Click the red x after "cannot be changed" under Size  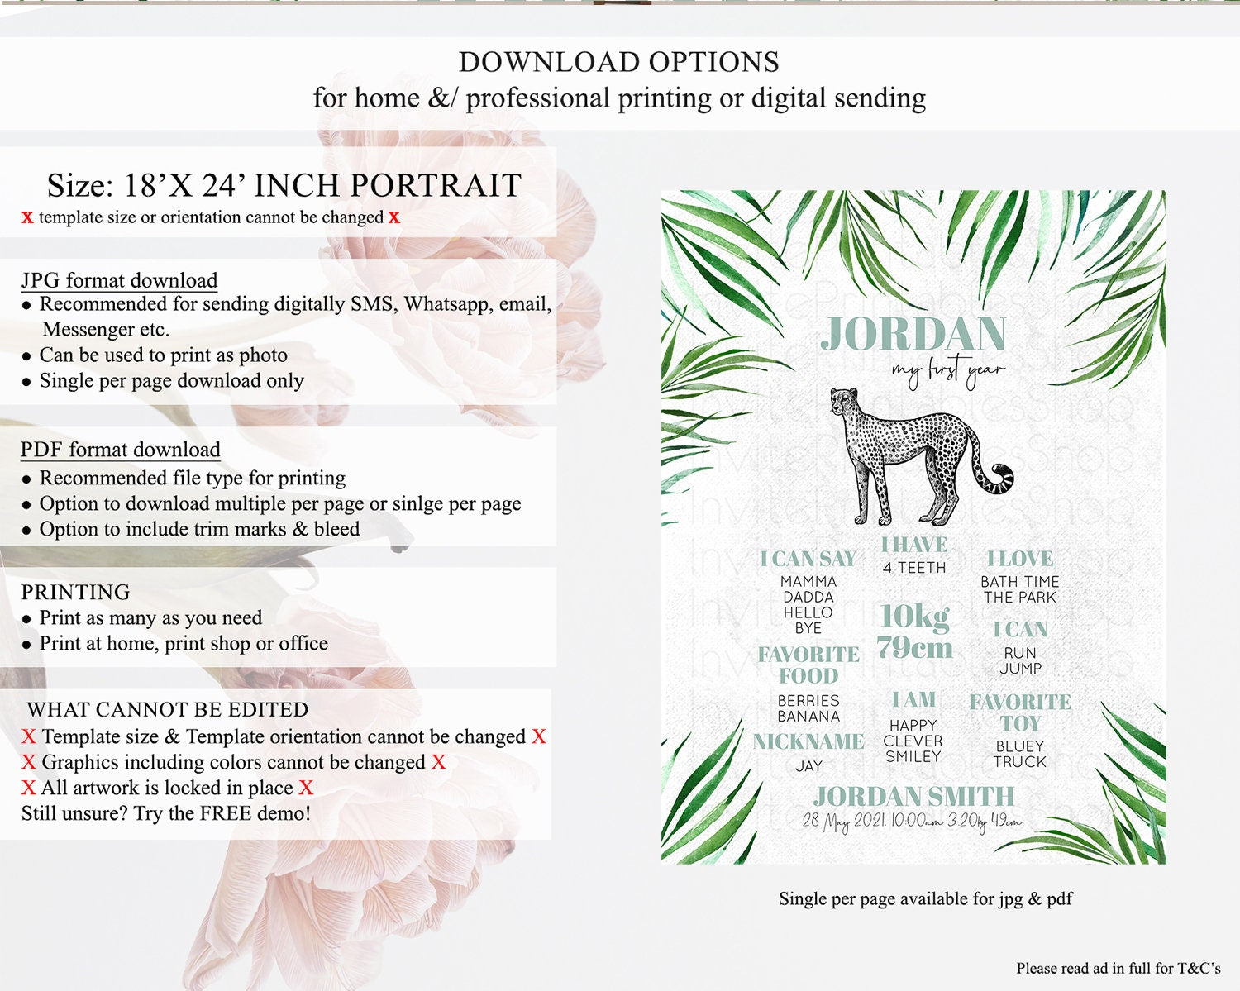click(394, 217)
